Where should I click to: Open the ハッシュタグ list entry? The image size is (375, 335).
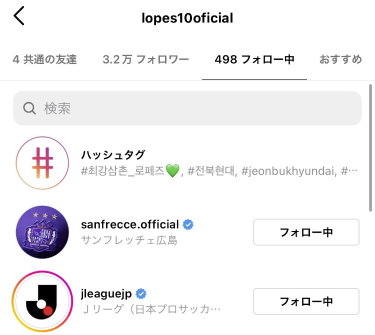pos(187,163)
